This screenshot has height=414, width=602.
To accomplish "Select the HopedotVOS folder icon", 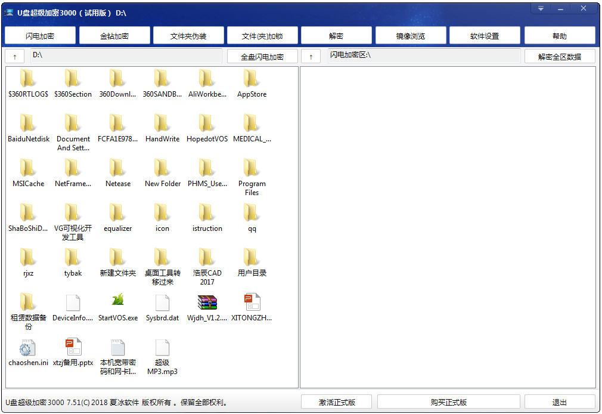I will coord(207,123).
